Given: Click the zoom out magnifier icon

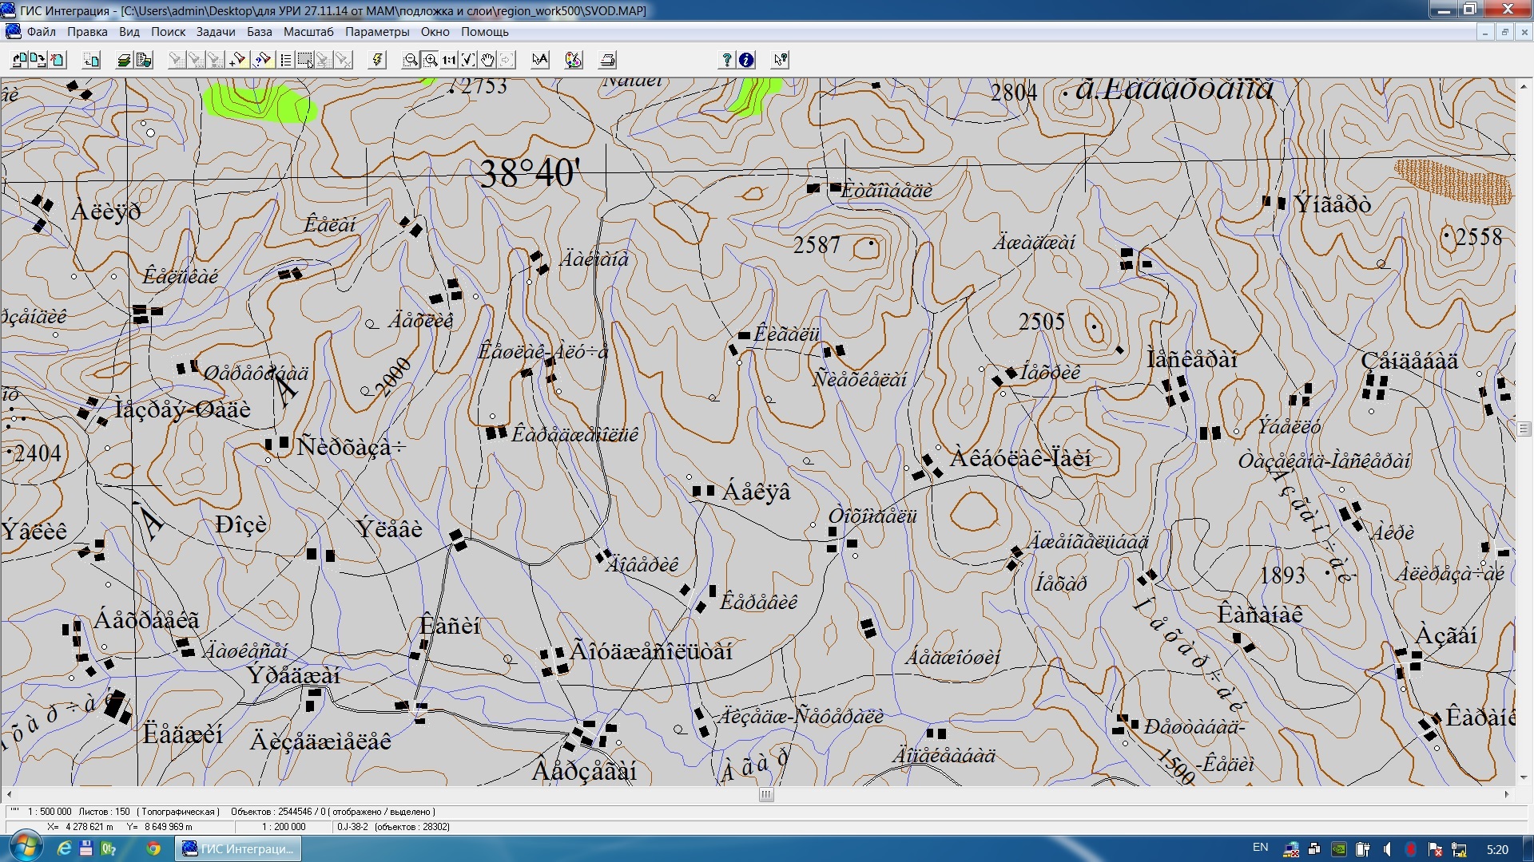Looking at the screenshot, I should [410, 60].
